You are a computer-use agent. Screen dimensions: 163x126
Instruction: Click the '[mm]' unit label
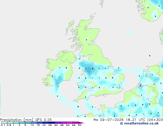coord(28,120)
